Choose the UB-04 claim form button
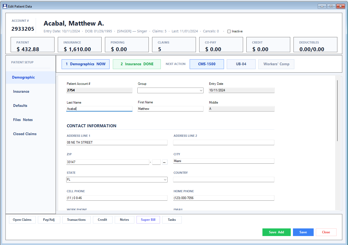 [x=241, y=64]
